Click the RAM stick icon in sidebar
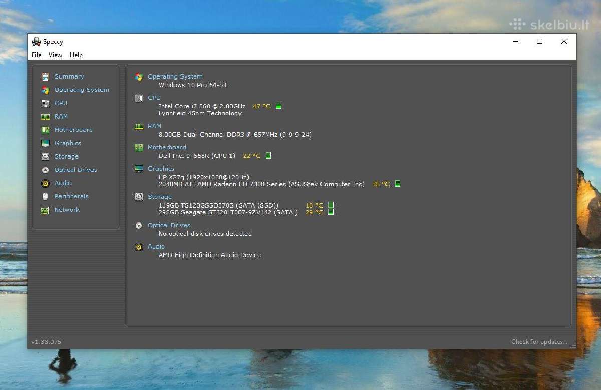This screenshot has width=601, height=390. click(x=45, y=117)
